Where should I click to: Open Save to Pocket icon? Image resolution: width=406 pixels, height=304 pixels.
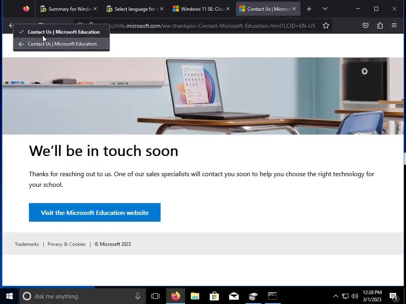pyautogui.click(x=365, y=25)
